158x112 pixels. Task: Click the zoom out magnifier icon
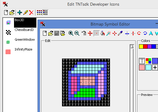click(x=77, y=33)
